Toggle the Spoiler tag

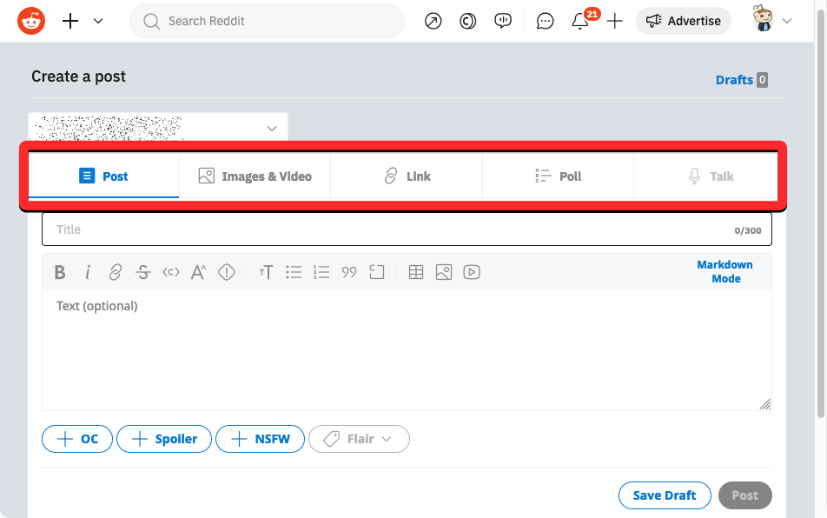tap(164, 439)
